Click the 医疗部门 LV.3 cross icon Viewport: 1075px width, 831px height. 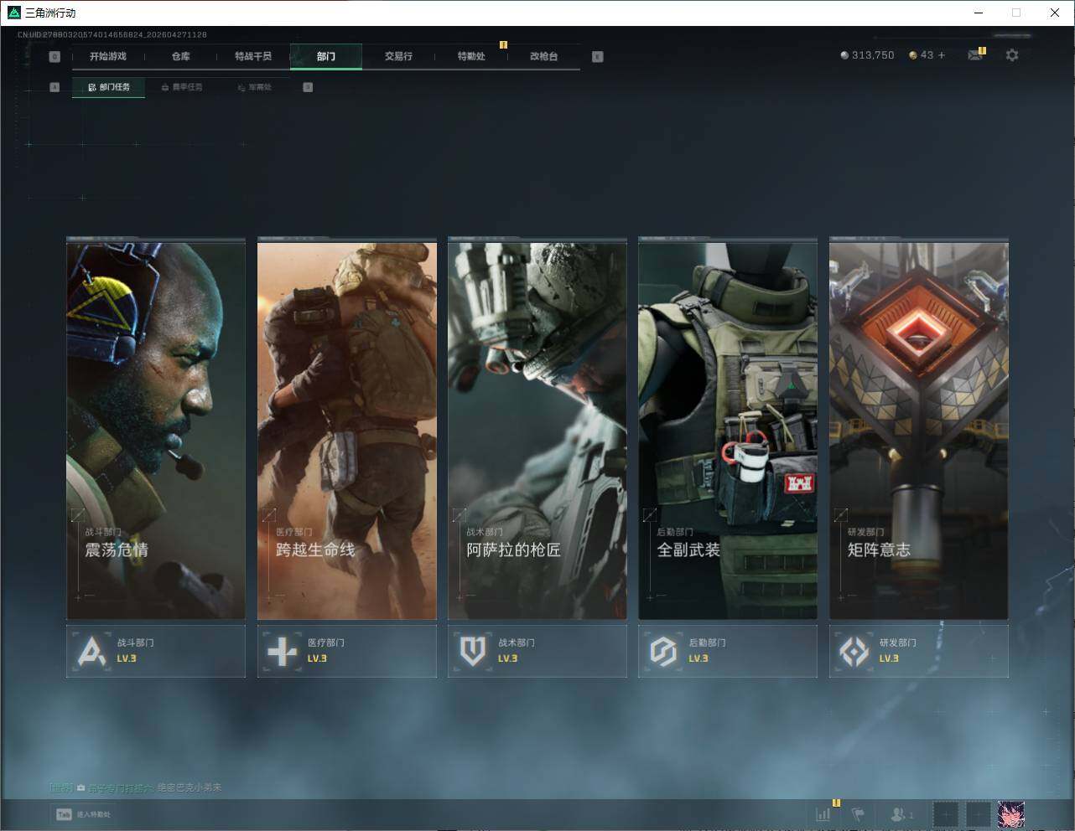click(282, 651)
